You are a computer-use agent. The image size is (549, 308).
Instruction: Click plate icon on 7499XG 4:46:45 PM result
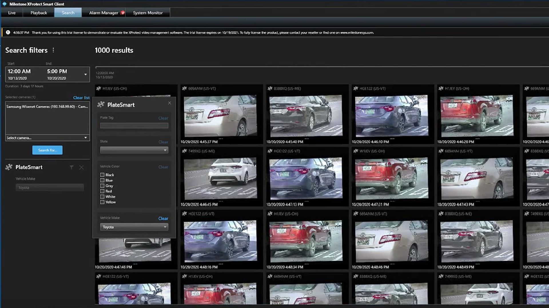point(184,151)
